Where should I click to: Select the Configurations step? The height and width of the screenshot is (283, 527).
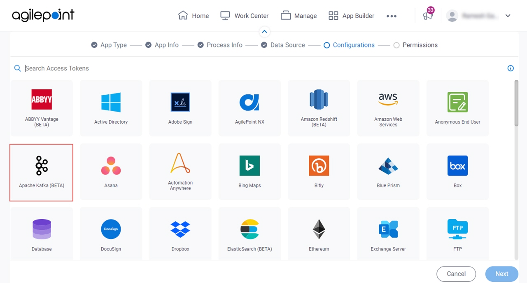click(349, 45)
